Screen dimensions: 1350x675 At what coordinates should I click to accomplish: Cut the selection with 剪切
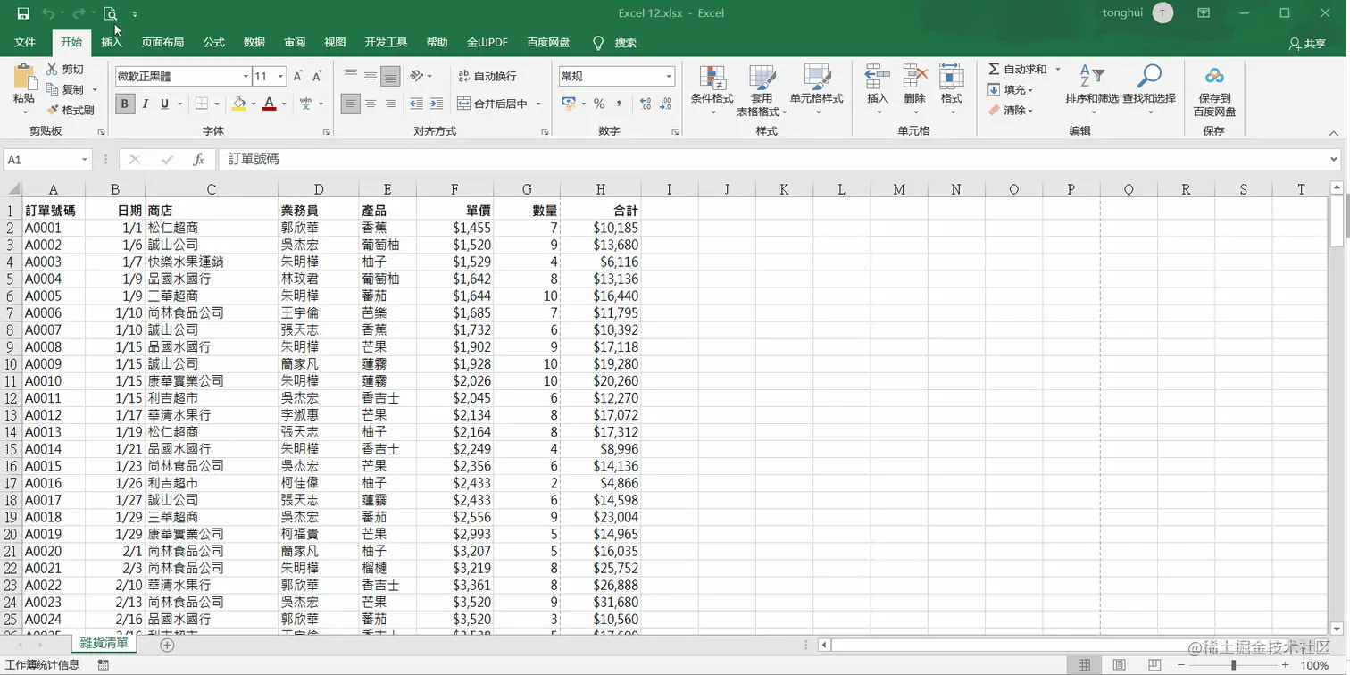point(65,69)
